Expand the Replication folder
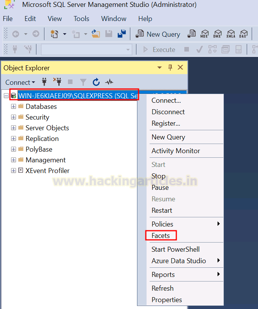258x309 pixels. (13, 139)
